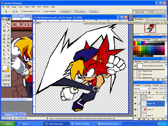The image size is (168, 126).
Task: Select the Pen tool
Action: tap(4, 54)
